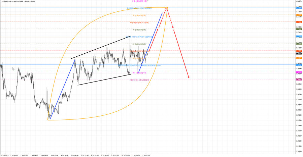Click the 1.38070 price scale value
Screen dimensions: 303x157
coord(299,1)
